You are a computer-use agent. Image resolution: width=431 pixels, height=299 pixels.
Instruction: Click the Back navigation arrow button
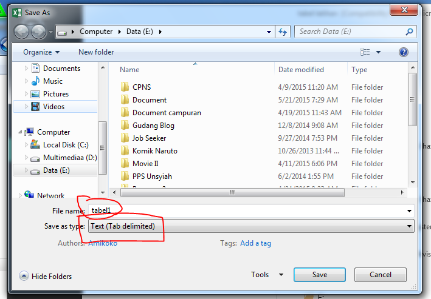click(21, 32)
